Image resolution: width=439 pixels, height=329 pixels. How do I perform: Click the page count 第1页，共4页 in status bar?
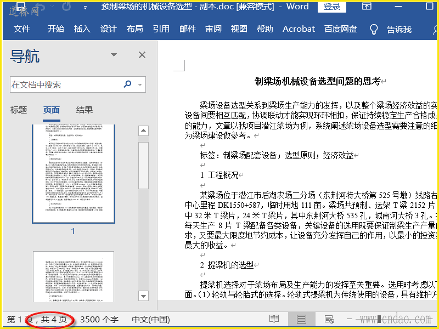[x=37, y=320]
